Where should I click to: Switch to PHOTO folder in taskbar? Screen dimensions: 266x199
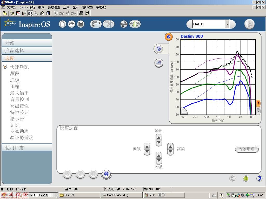(x=79, y=195)
